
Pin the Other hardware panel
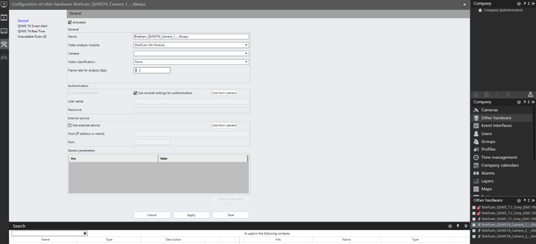[x=524, y=200]
